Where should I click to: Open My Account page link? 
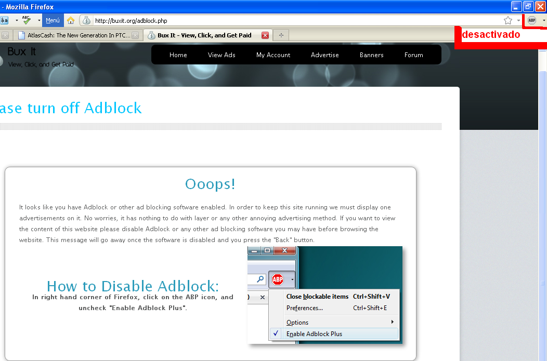[273, 55]
